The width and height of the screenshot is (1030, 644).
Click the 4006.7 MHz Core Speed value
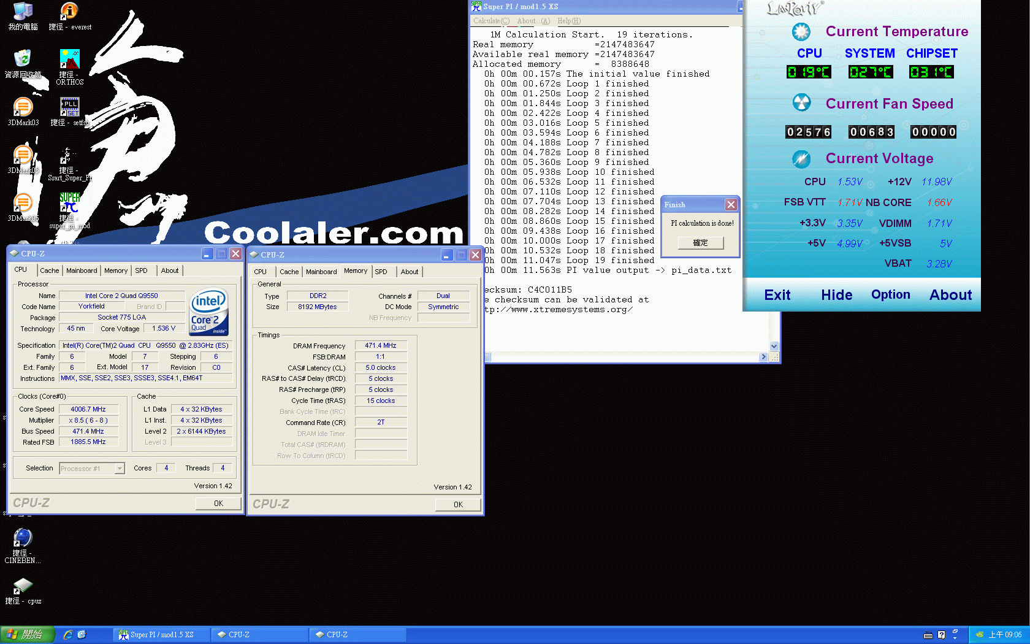point(88,410)
